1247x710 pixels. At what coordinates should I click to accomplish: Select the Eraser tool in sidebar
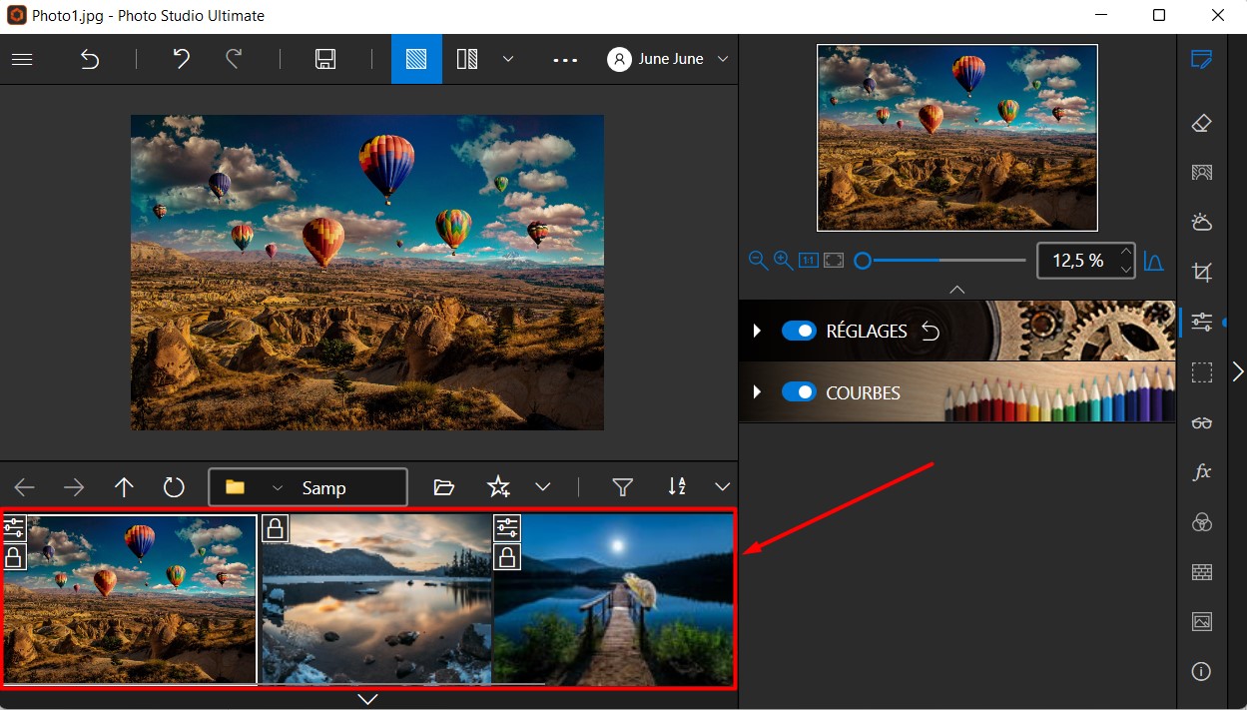pyautogui.click(x=1202, y=123)
